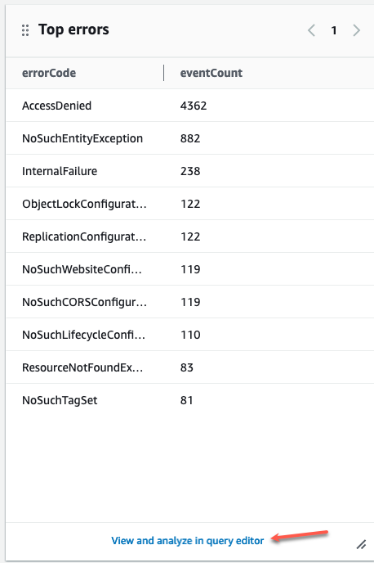The height and width of the screenshot is (563, 374).
Task: Select the ReplicationConfigurat… error code
Action: (x=84, y=236)
